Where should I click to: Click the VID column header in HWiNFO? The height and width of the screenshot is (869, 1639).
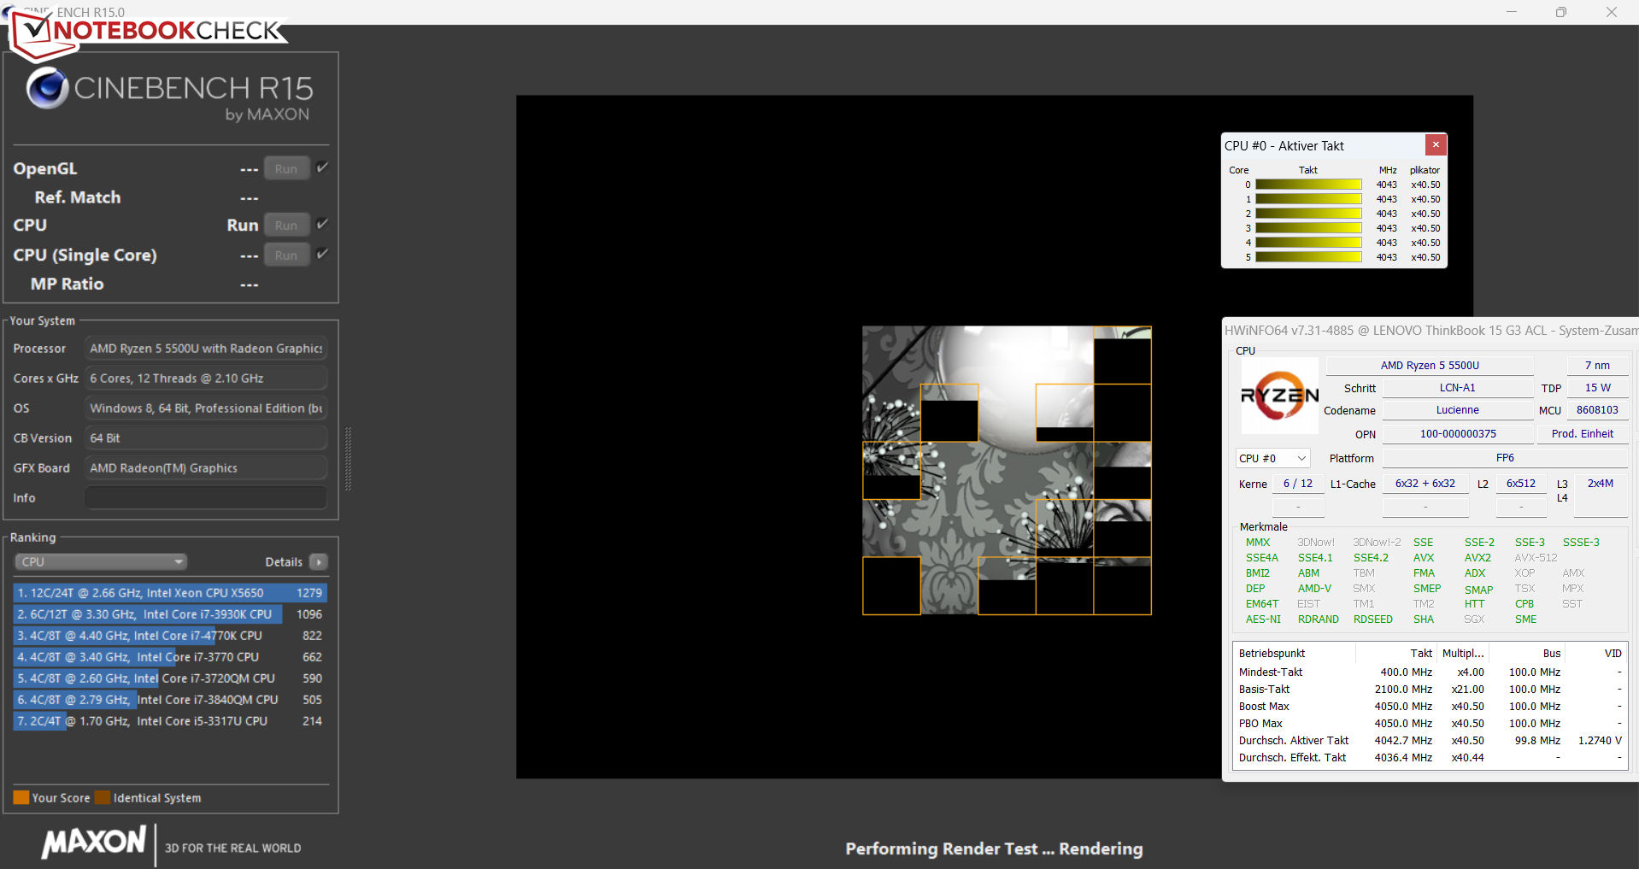click(x=1596, y=654)
